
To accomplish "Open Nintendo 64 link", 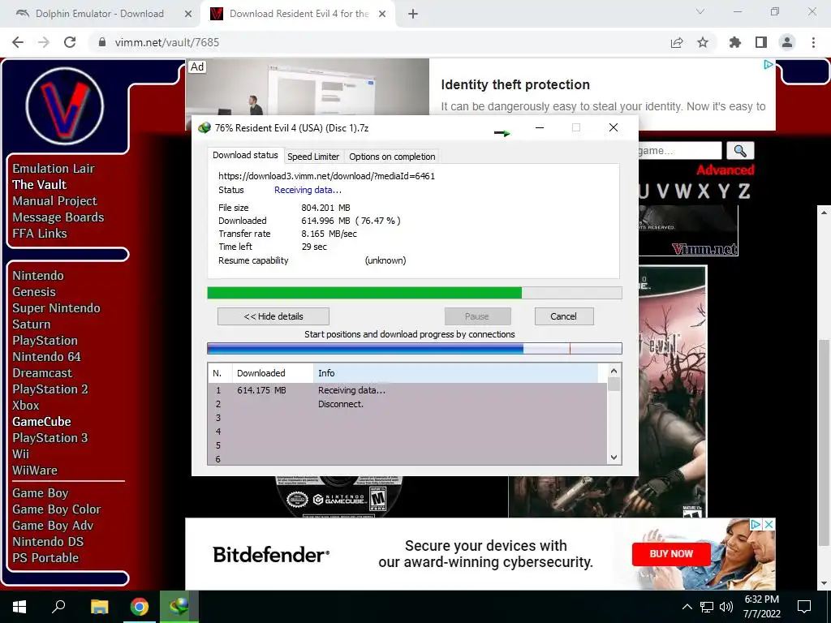I will (46, 357).
